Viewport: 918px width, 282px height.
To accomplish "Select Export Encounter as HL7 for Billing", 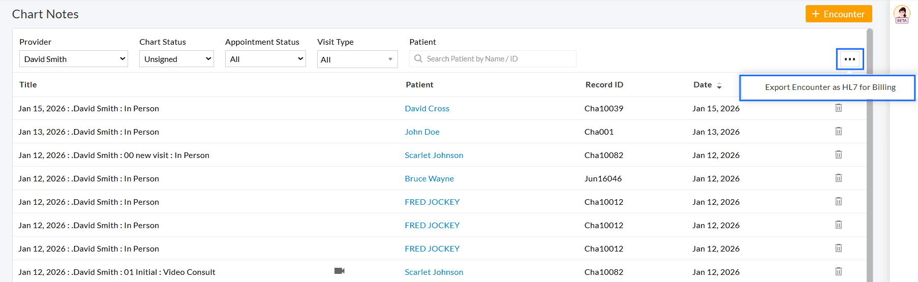I will [830, 87].
